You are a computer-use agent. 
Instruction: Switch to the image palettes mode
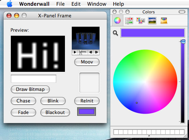[152, 20]
